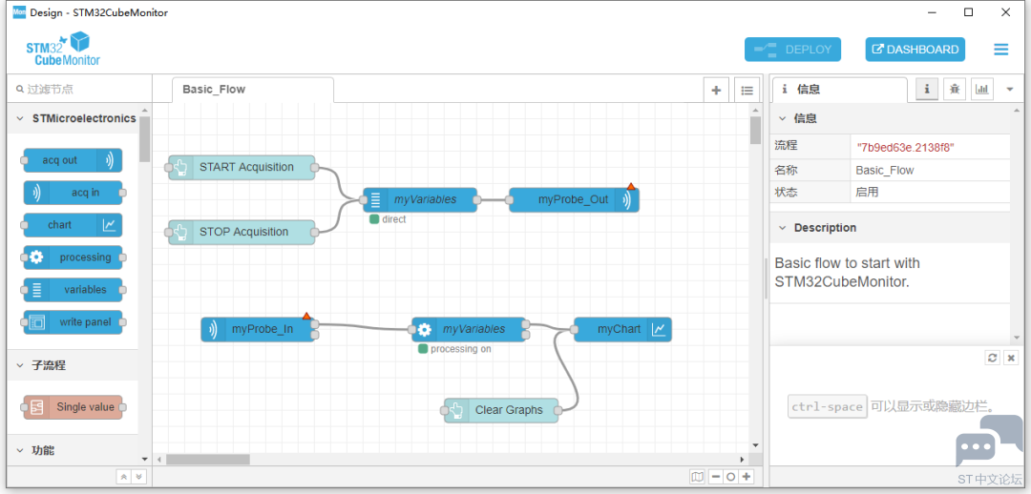The image size is (1031, 494).
Task: Collapse the Description section
Action: (x=890, y=228)
